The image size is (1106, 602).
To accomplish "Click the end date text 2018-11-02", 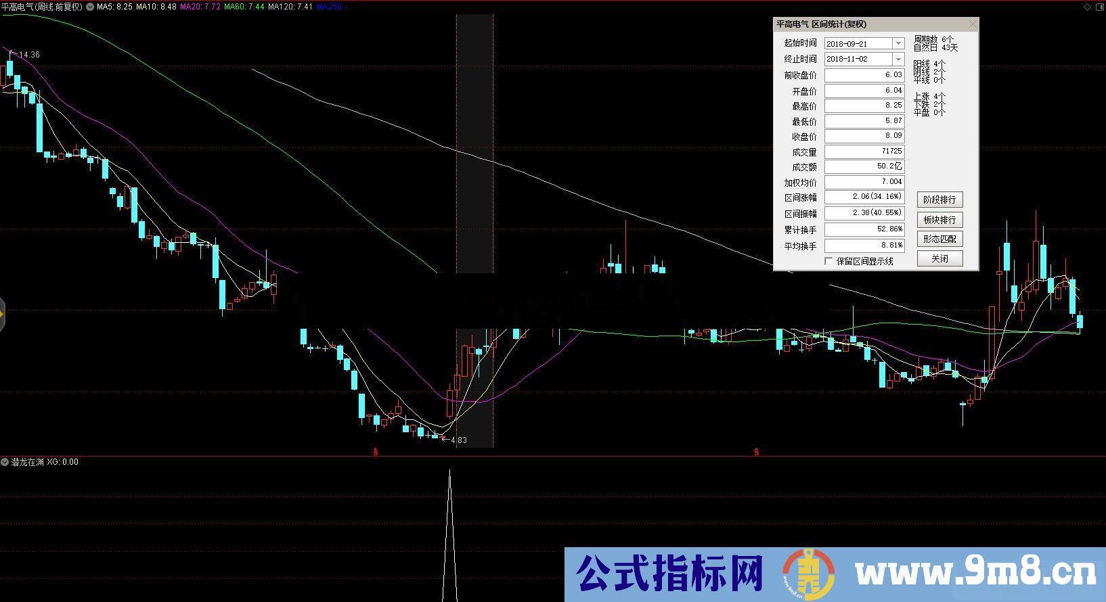I will pyautogui.click(x=847, y=59).
